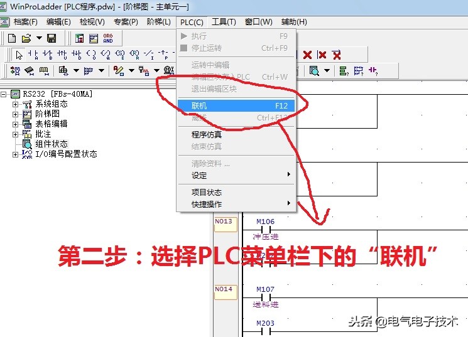
Task: Select the 系统组态 tree item
Action: coord(52,104)
